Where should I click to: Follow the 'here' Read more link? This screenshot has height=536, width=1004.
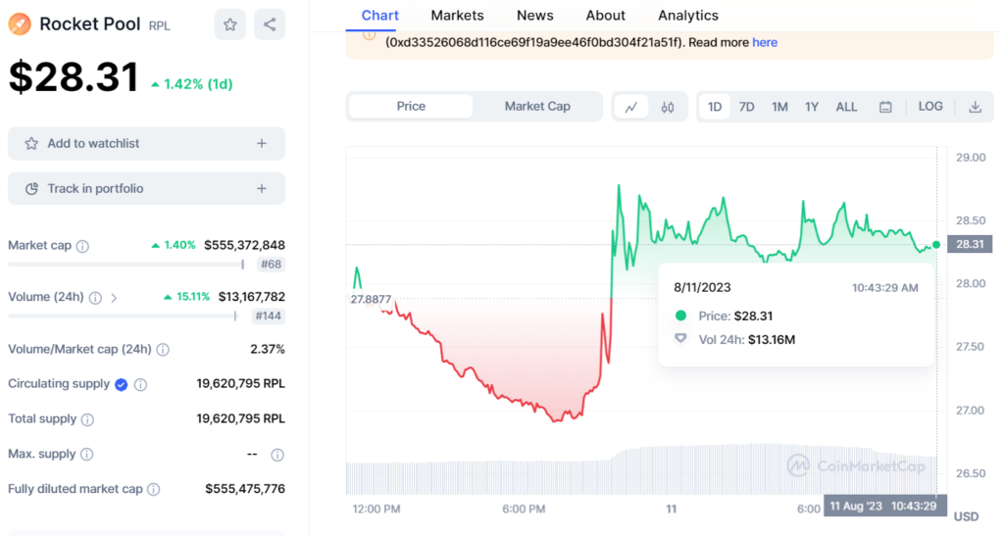pos(765,42)
